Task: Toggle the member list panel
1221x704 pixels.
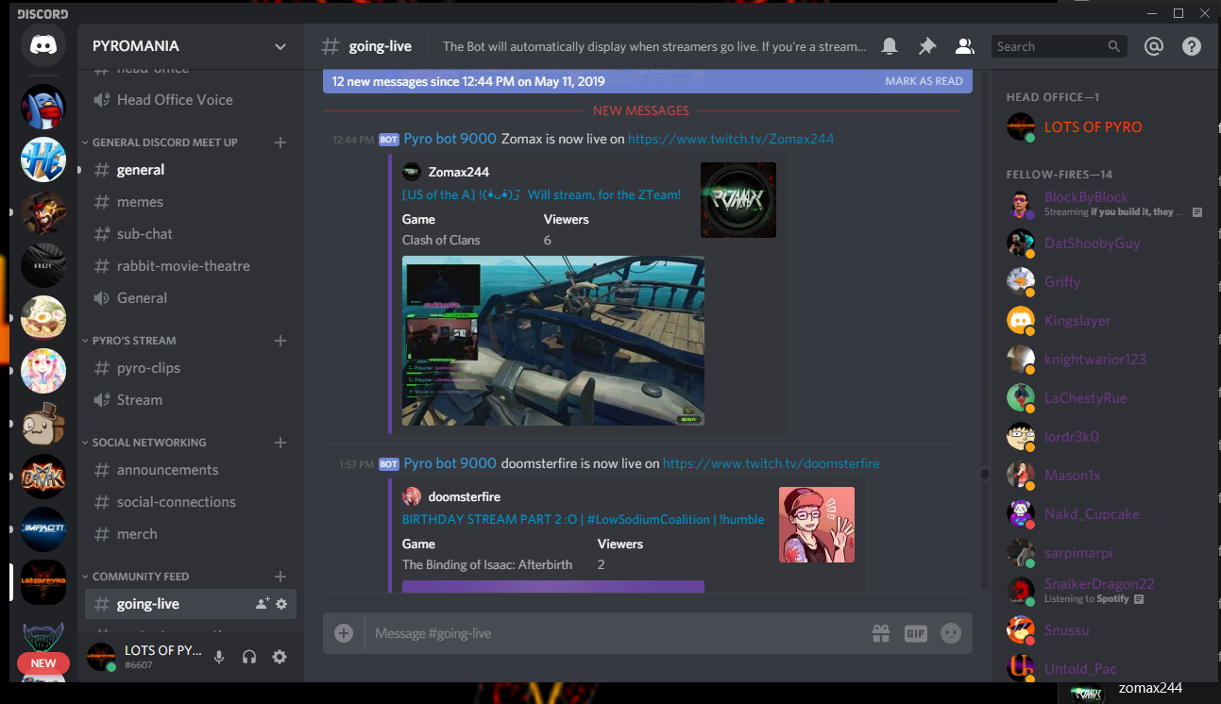Action: click(x=964, y=46)
